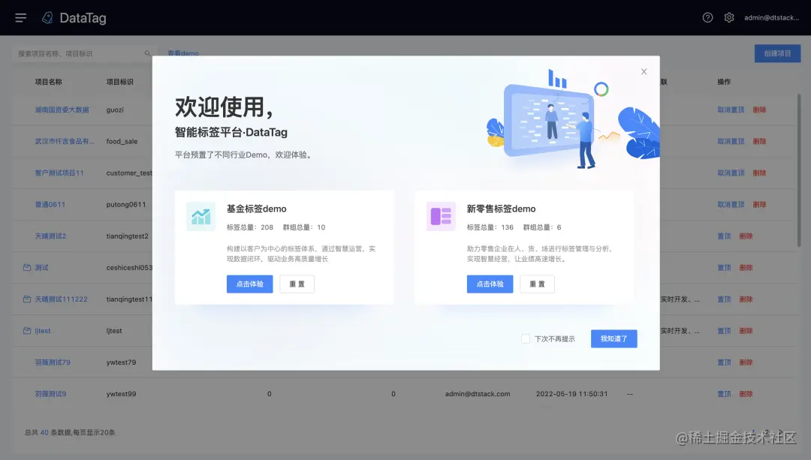Screen dimensions: 811x460
Task: Click identifier text putong0611
Action: (x=126, y=205)
